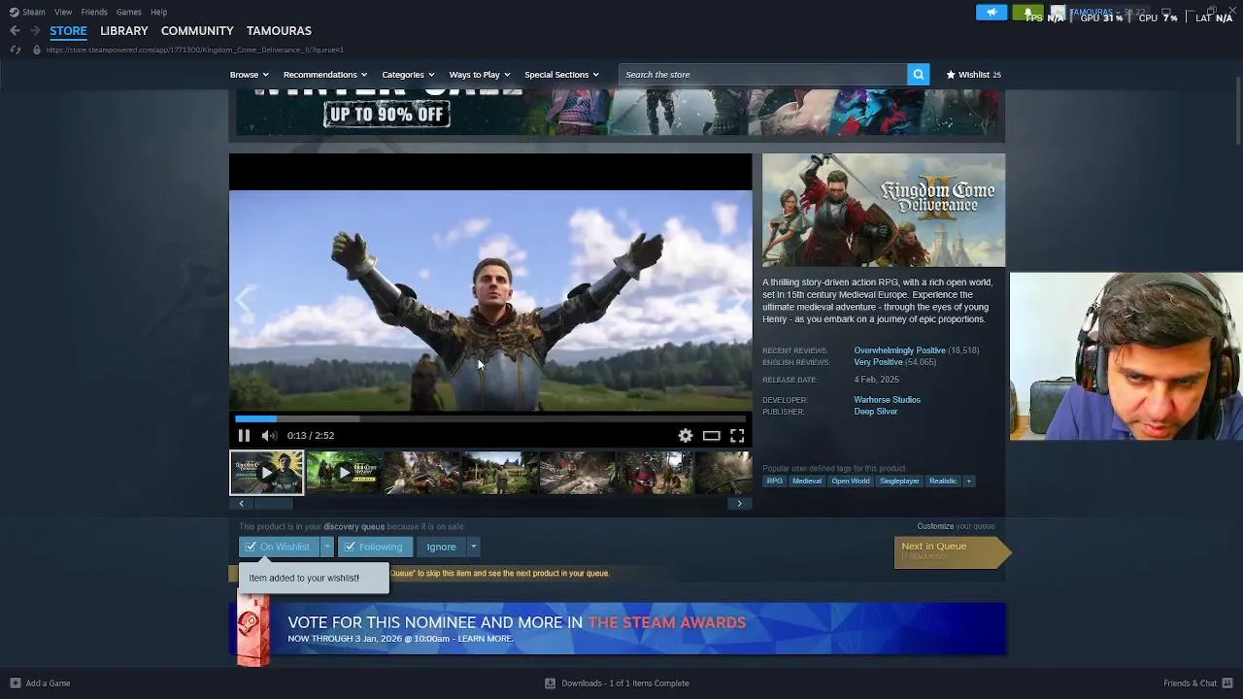Click the Kingdom Come Deliverance II header image
Viewport: 1243px width, 699px height.
884,210
